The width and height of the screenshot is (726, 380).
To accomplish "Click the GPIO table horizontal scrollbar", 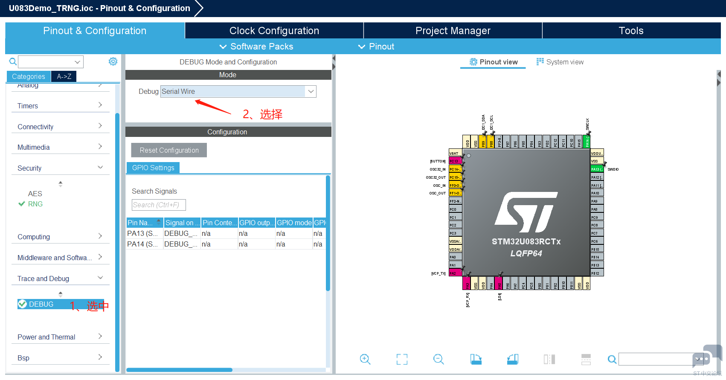I will click(179, 370).
